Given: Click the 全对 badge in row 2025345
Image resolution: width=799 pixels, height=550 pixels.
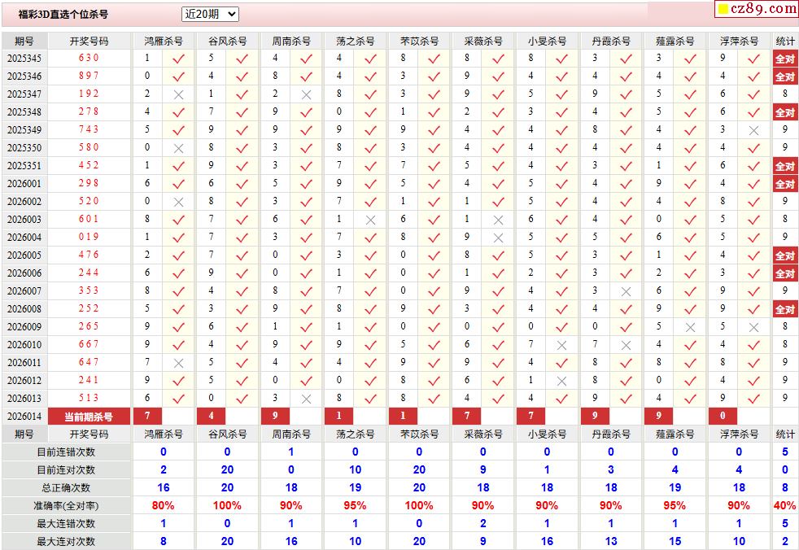Looking at the screenshot, I should click(x=784, y=59).
